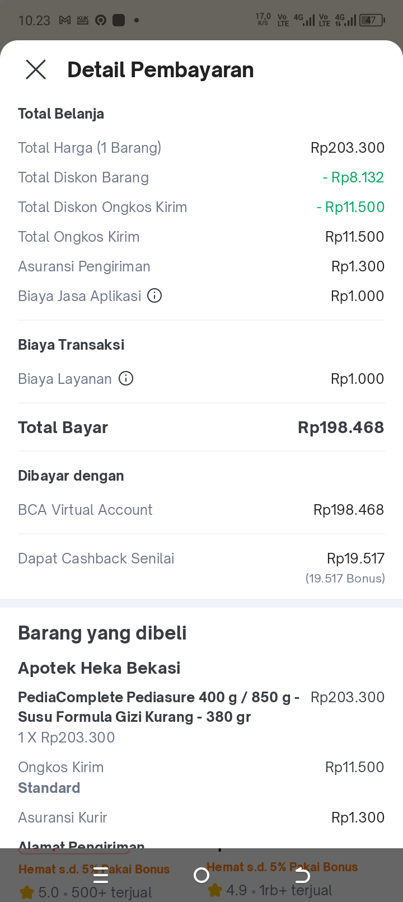Screen dimensions: 403x902
Task: Tap the Standard shipping option label
Action: (49, 788)
